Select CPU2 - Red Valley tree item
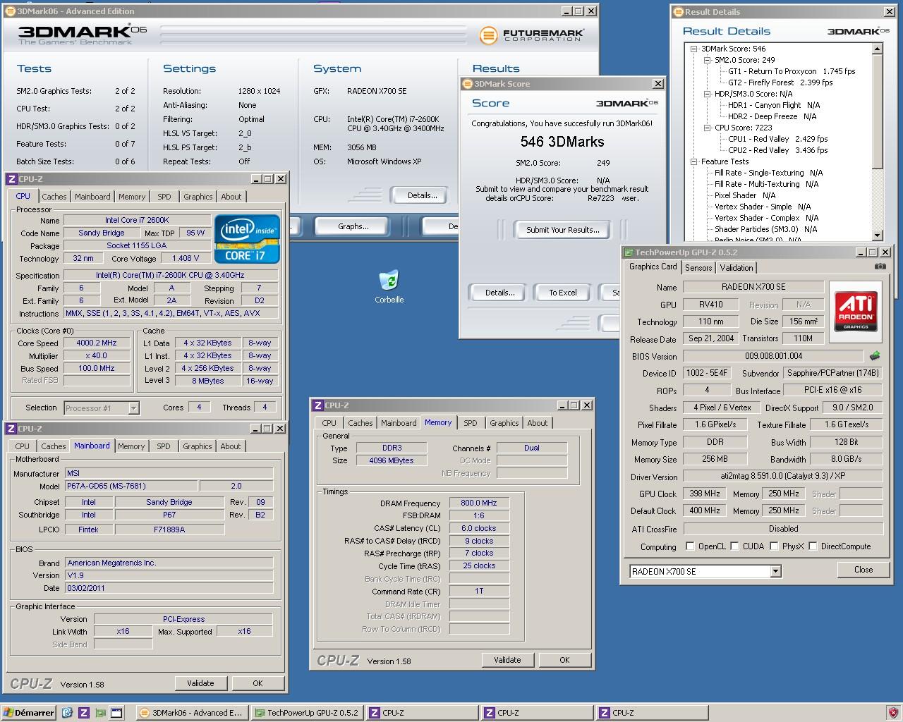The height and width of the screenshot is (722, 903). click(x=777, y=150)
